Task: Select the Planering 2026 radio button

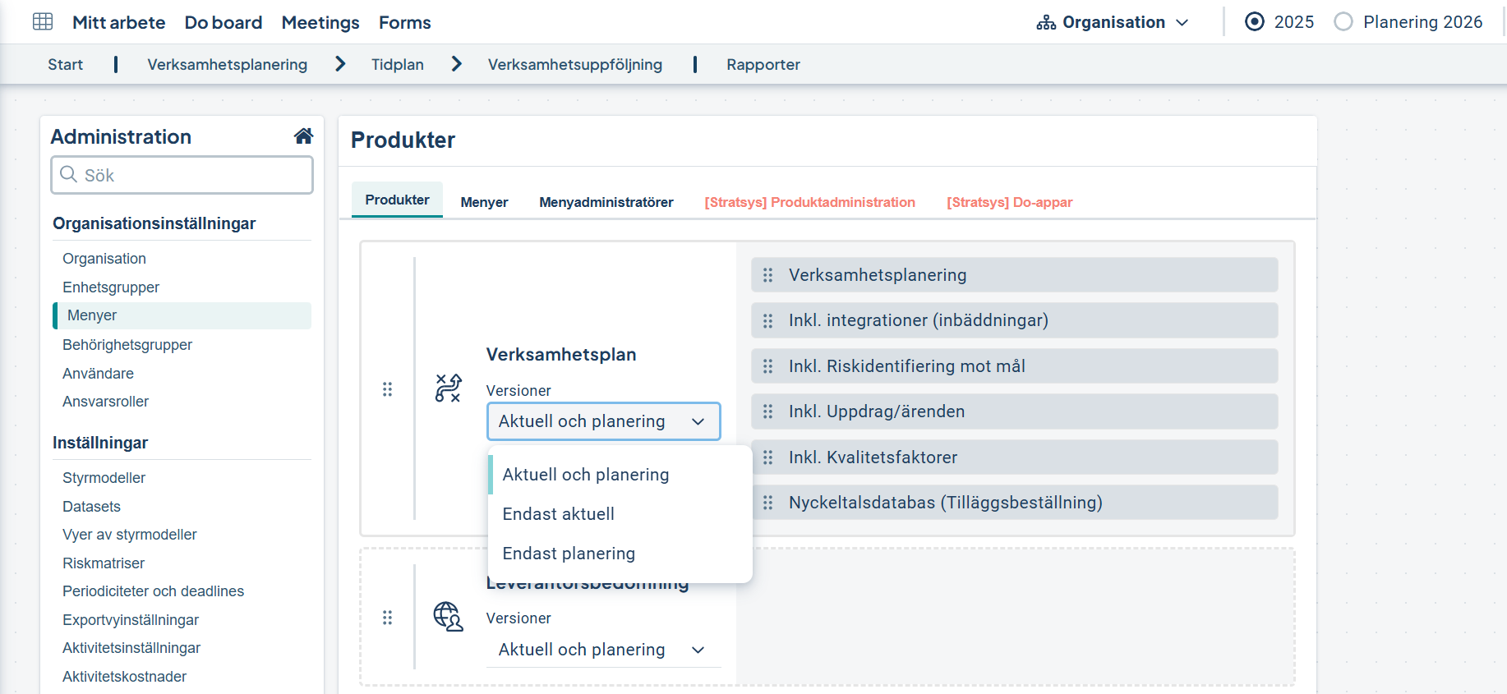Action: 1343,22
